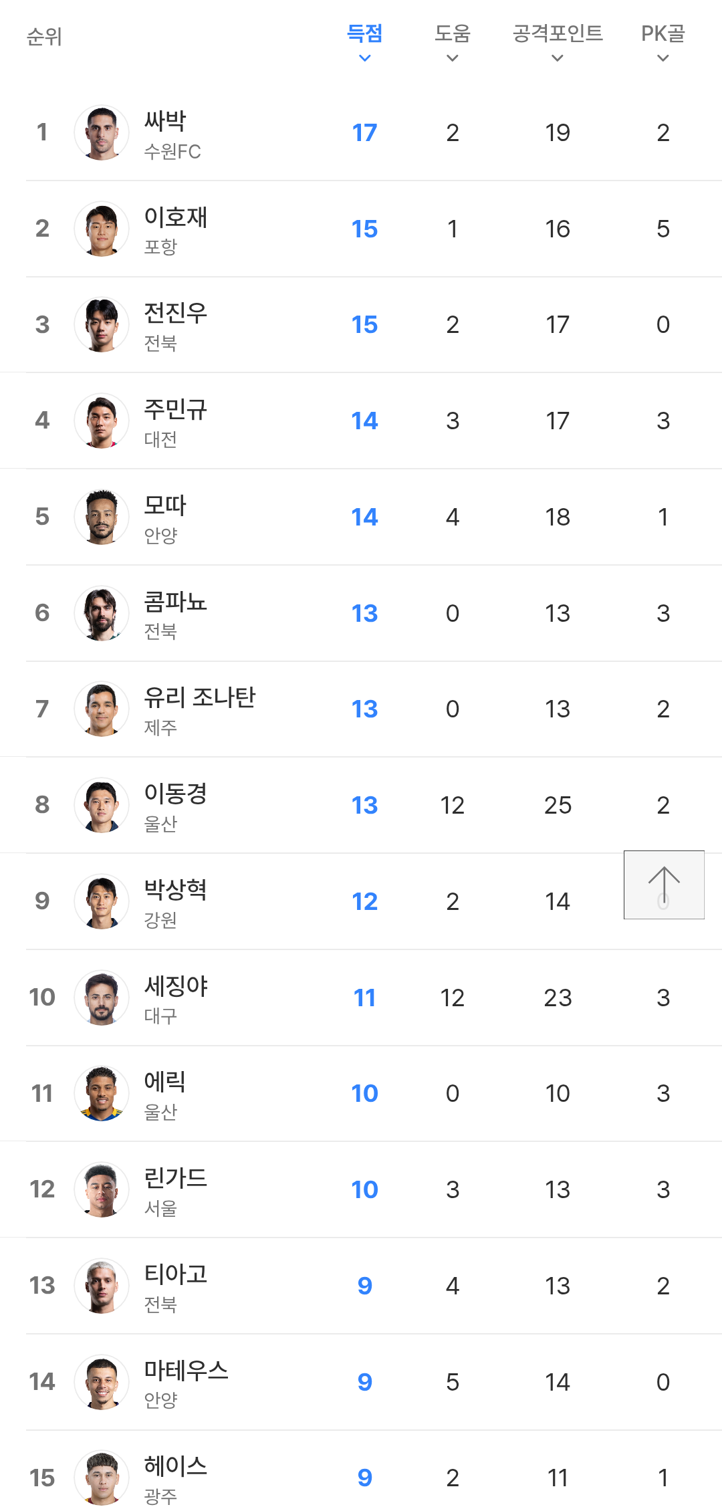Select 린가드's player photo

click(102, 1189)
